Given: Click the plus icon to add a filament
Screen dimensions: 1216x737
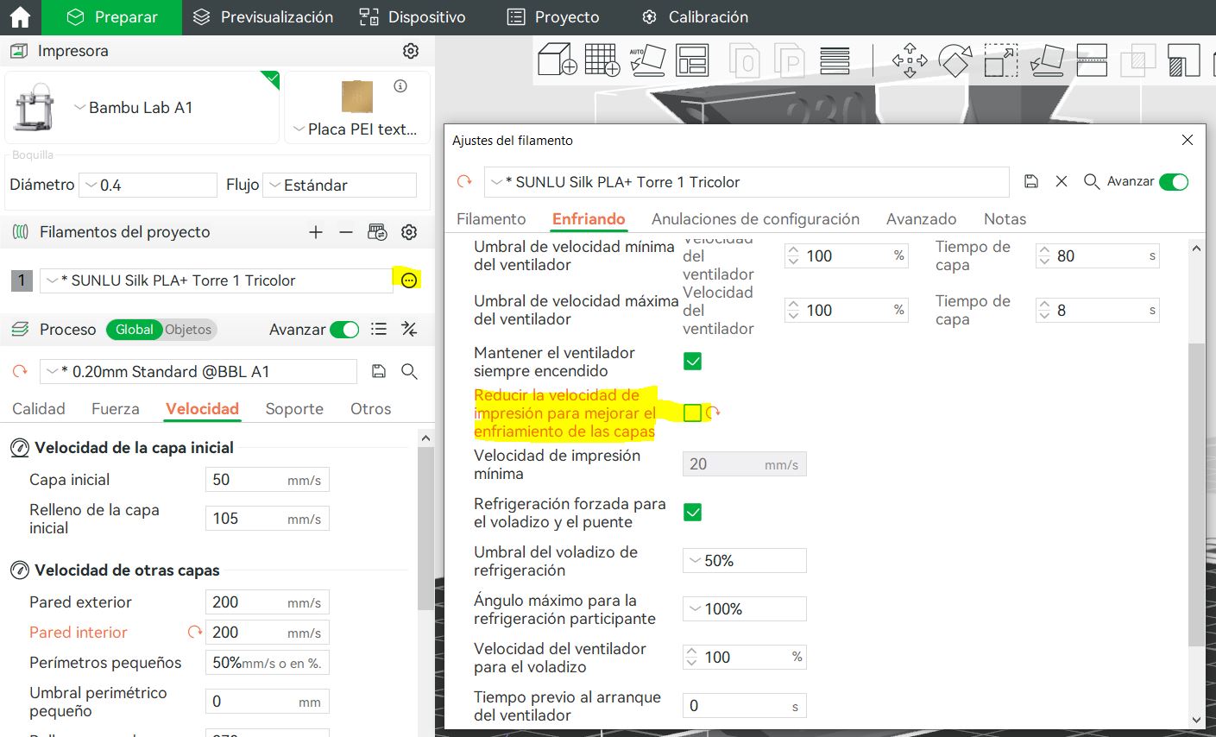Looking at the screenshot, I should (x=316, y=232).
